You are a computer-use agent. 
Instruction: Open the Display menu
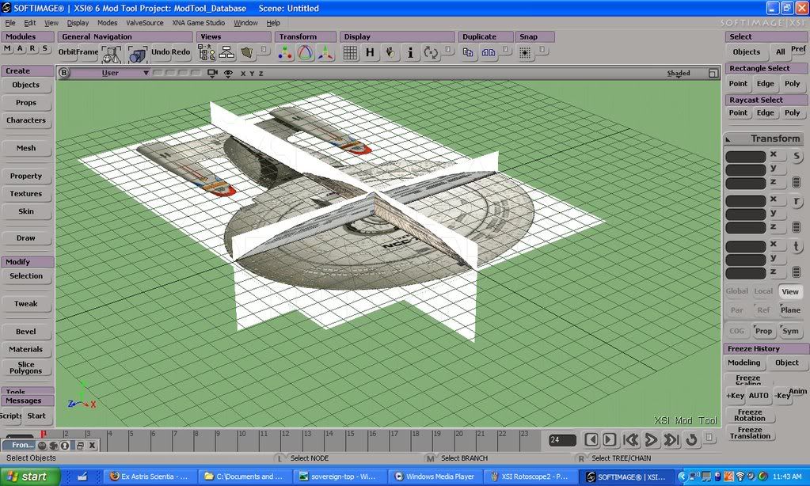[x=78, y=23]
